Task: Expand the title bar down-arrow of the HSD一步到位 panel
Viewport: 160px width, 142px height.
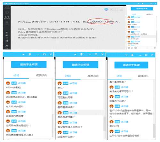Action: 23,54
